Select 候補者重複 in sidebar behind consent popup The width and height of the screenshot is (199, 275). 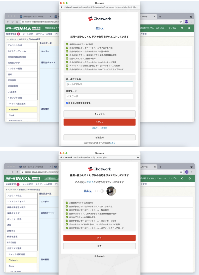pos(21,237)
